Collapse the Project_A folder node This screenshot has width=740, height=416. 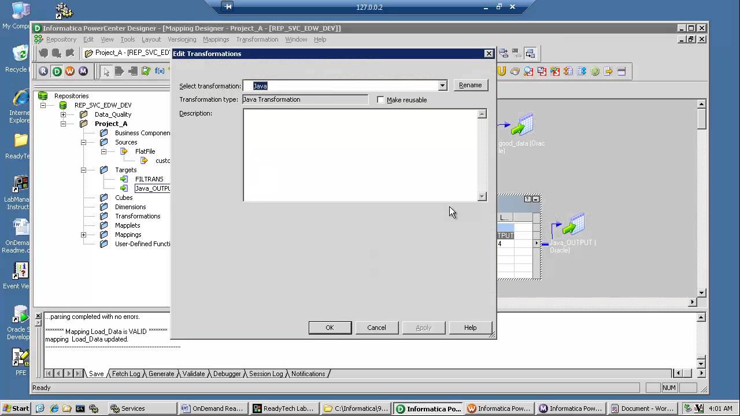point(63,124)
